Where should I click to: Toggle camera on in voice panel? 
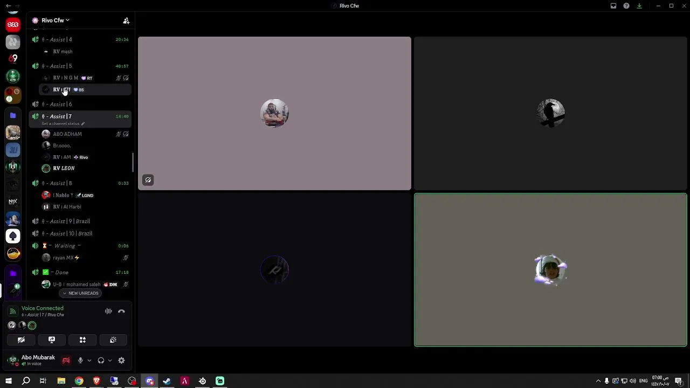[x=21, y=340]
